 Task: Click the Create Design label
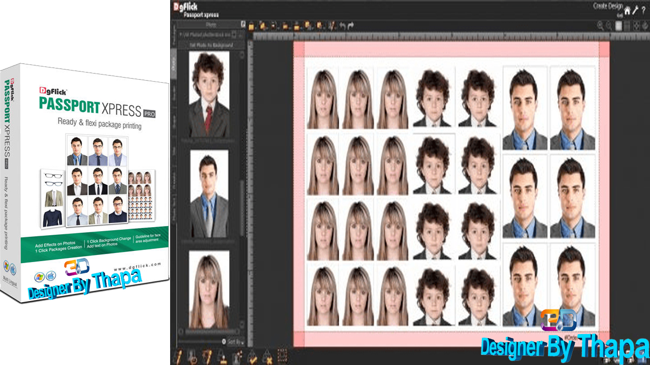click(x=607, y=6)
